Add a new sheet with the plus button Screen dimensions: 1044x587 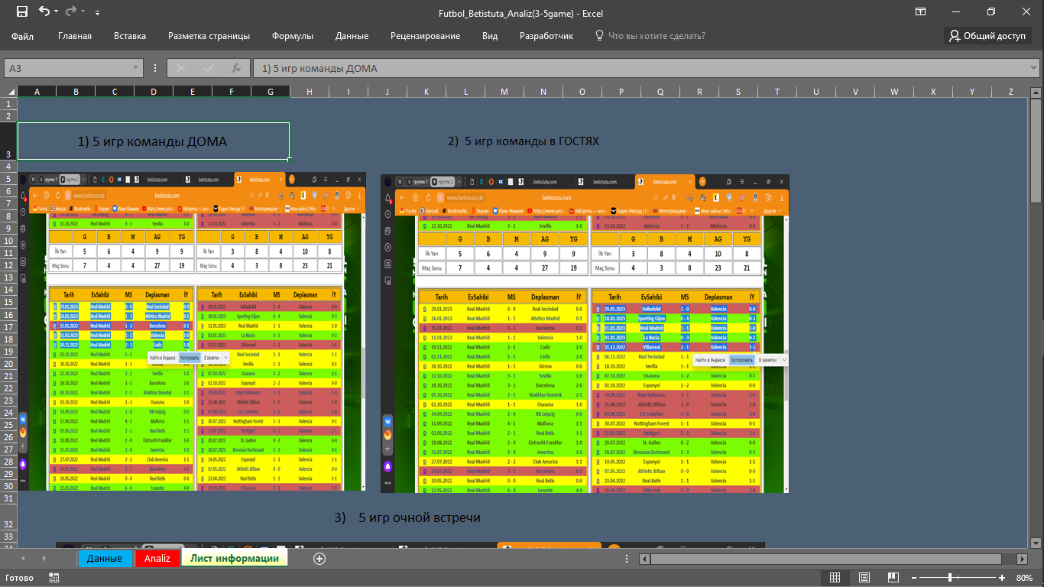(319, 559)
